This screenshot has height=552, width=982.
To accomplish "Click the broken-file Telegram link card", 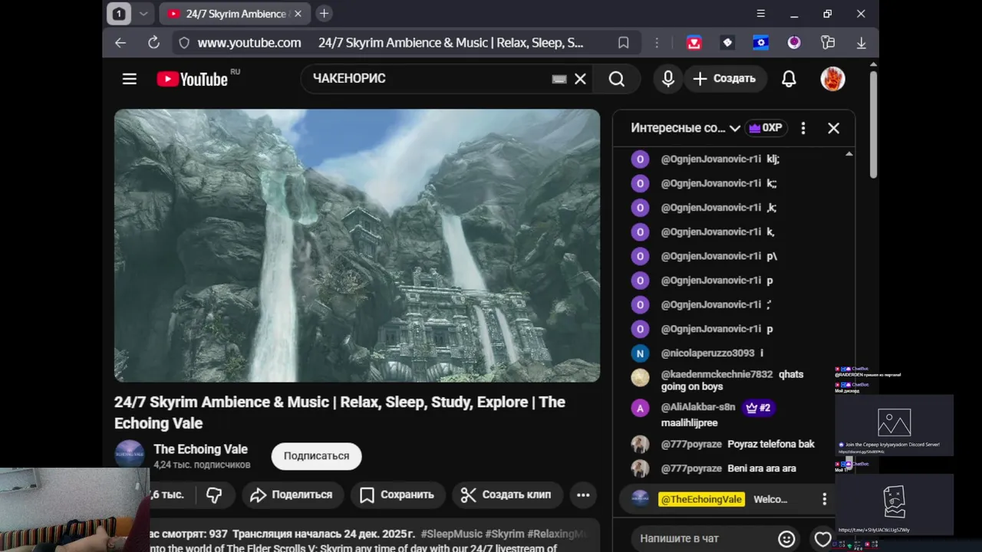I will 894,504.
